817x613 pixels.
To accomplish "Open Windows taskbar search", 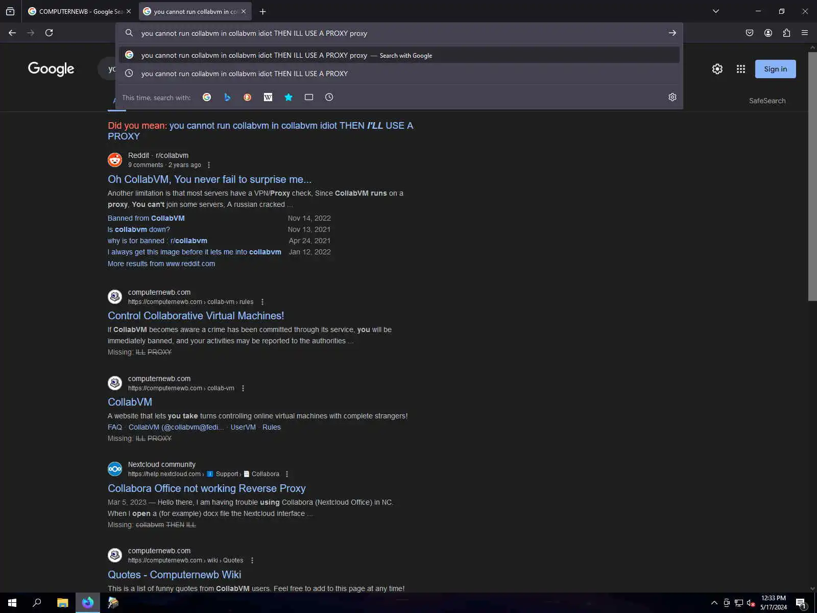I will point(37,603).
